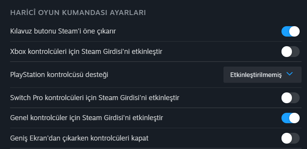Screen dimensions: 307x149
Task: Click the Haricî Oyun Kumandası Ayarları heading
Action: pos(78,13)
